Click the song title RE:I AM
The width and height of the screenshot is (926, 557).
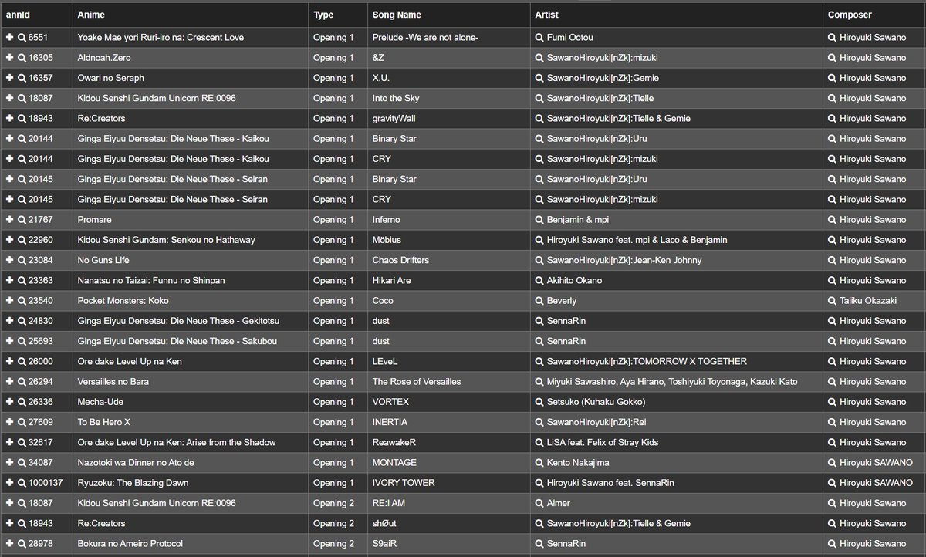[389, 503]
